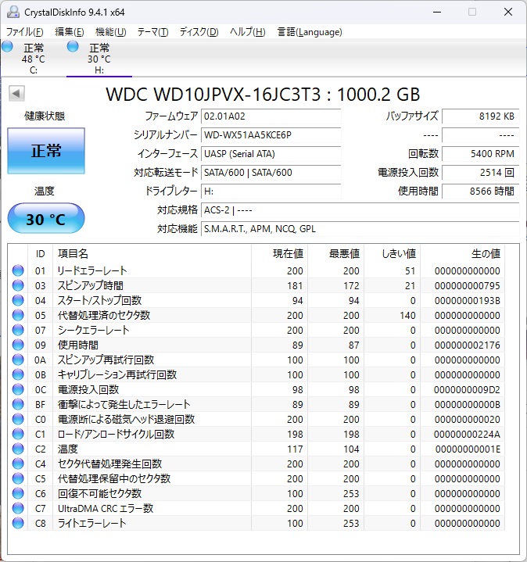This screenshot has height=562, width=527.
Task: Click the 30 °C temperature button
Action: (46, 218)
